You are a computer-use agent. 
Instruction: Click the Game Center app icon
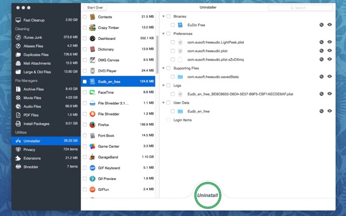click(93, 146)
